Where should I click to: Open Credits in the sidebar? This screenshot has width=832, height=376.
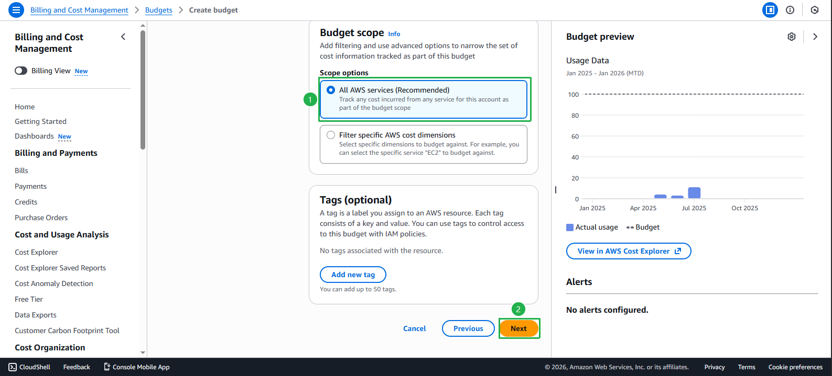pos(26,202)
